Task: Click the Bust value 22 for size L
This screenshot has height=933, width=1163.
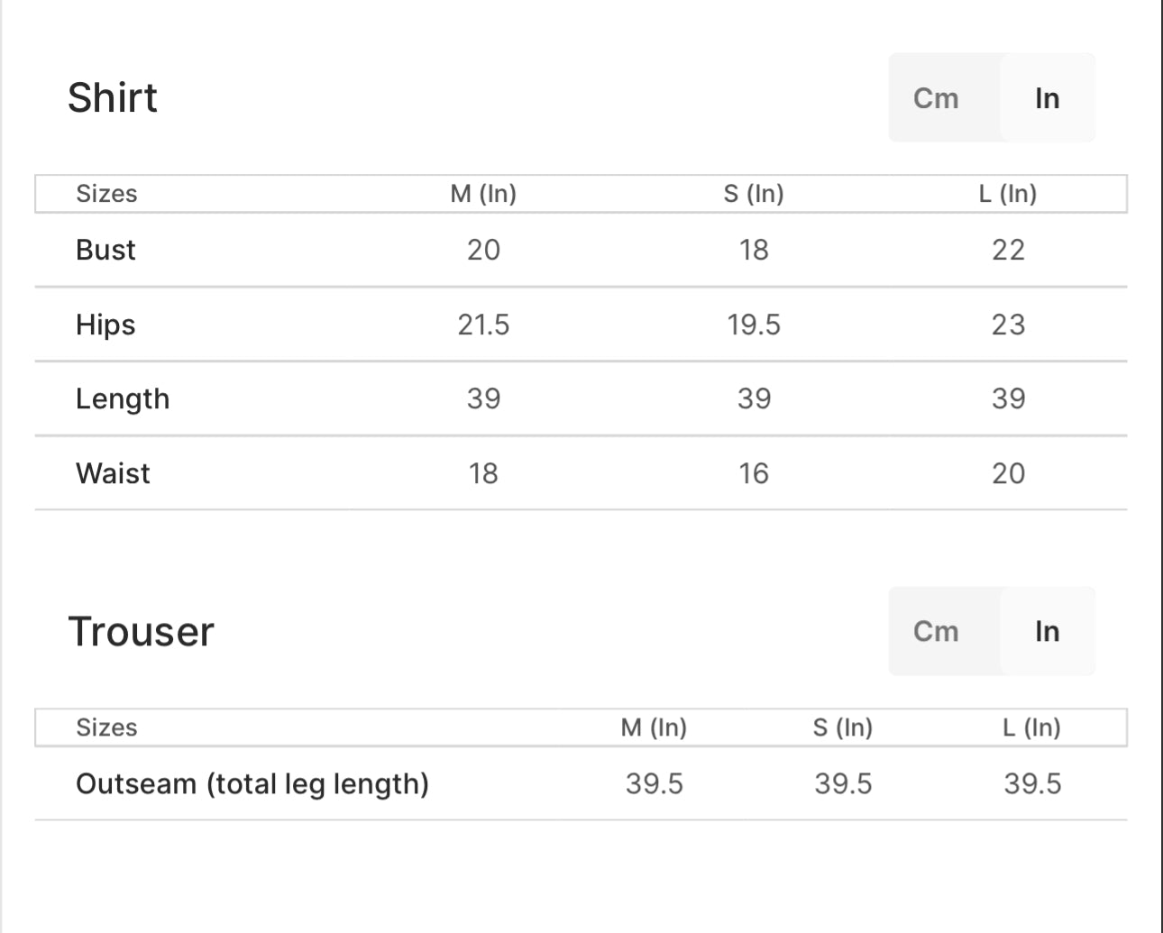Action: point(1008,250)
